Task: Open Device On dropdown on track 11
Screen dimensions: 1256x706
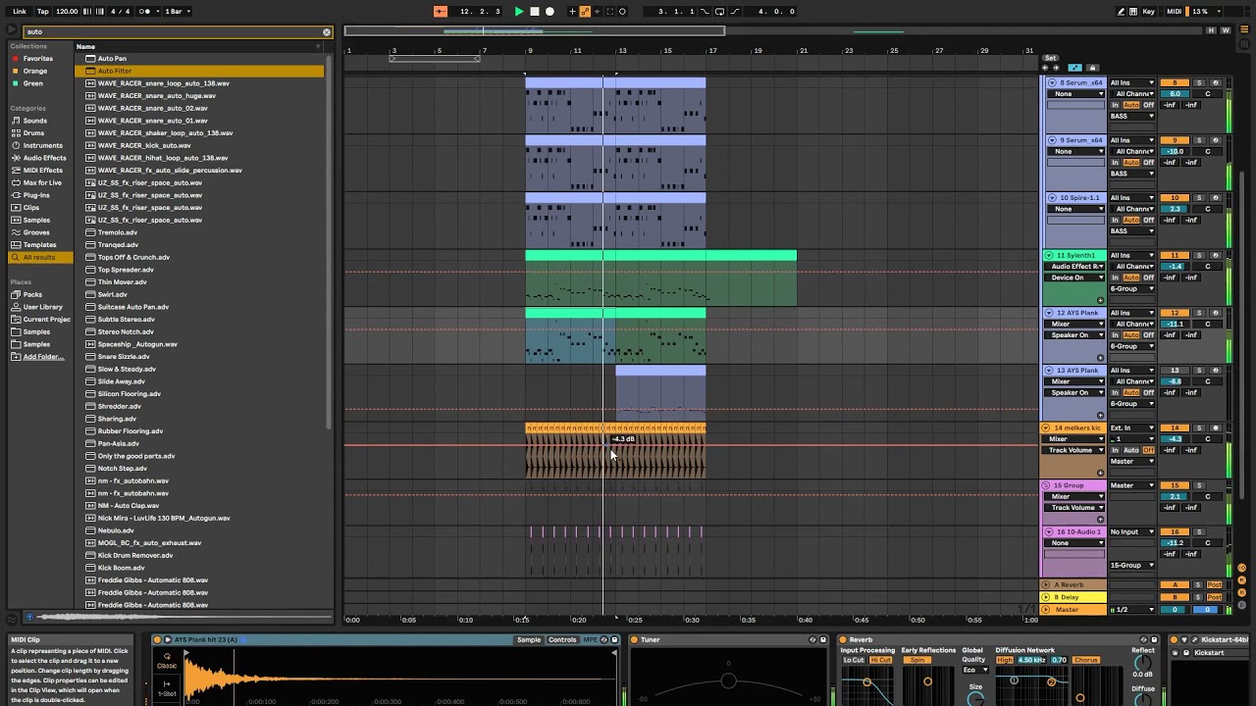Action: pyautogui.click(x=1075, y=277)
